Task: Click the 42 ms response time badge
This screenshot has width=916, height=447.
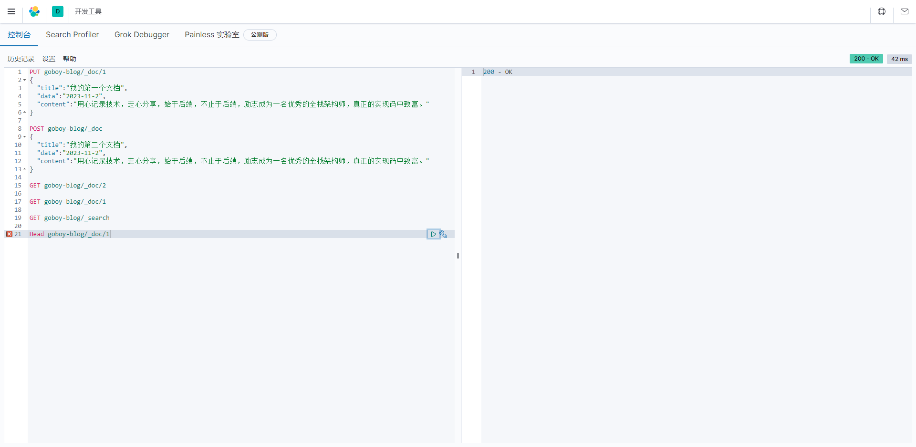Action: click(x=900, y=59)
